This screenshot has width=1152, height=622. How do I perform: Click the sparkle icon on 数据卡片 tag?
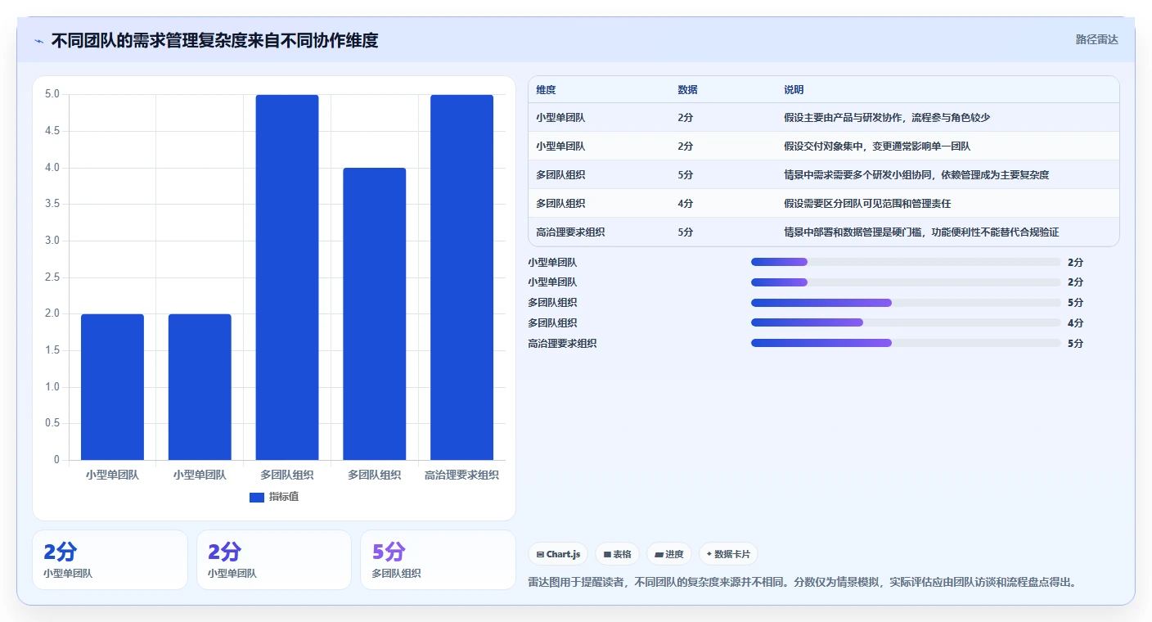[709, 555]
